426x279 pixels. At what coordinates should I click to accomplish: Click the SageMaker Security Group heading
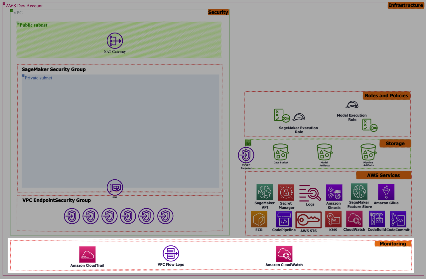coord(54,69)
